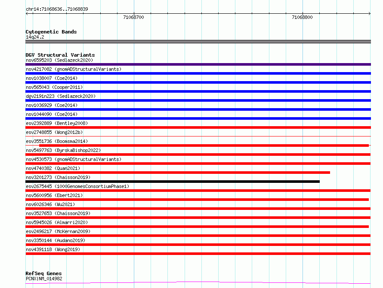Select nsv6026346 (Wu2021) label
383x288 pixels.
[x=50, y=204]
